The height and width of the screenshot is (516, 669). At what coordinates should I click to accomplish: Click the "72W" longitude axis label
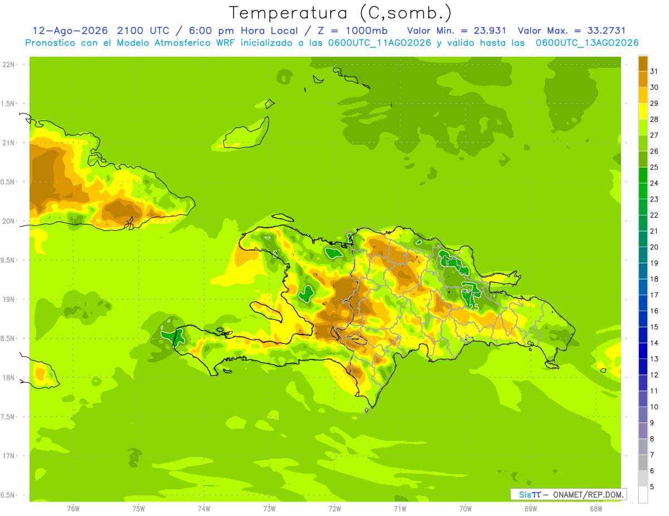(334, 509)
